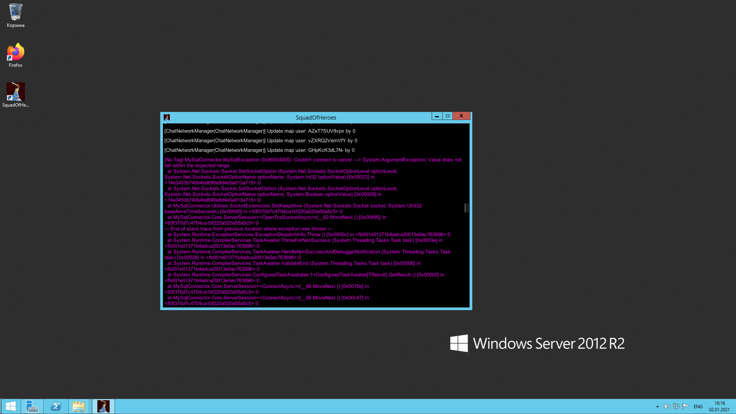Click the SquadOfHeroes window title icon
Viewport: 736px width, 414px height.
[x=167, y=117]
